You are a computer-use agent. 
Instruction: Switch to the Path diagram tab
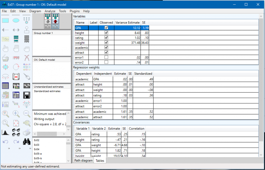click(x=84, y=160)
